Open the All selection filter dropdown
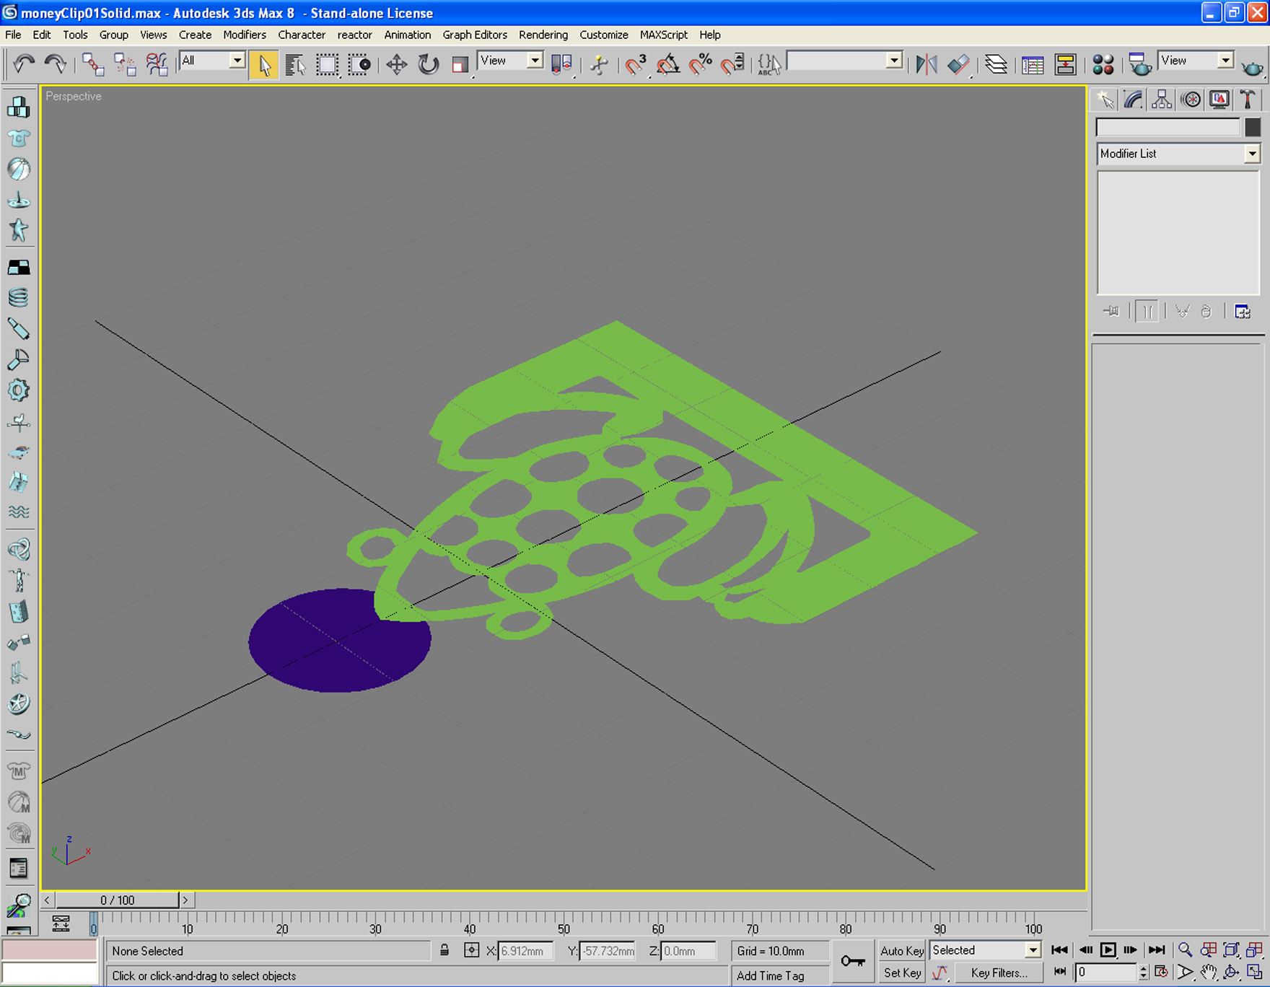This screenshot has height=987, width=1270. pyautogui.click(x=212, y=61)
